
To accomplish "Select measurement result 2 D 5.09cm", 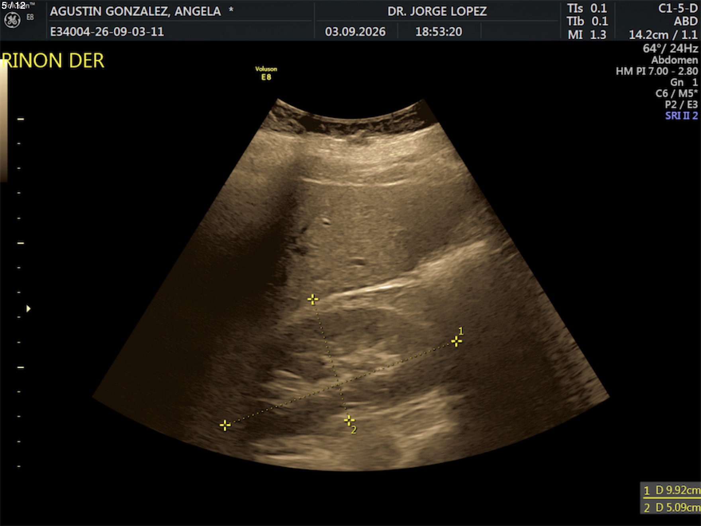I will tap(672, 507).
